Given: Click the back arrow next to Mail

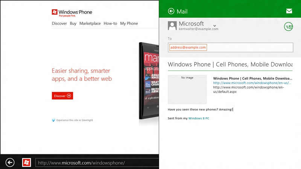Looking at the screenshot, I should point(171,11).
